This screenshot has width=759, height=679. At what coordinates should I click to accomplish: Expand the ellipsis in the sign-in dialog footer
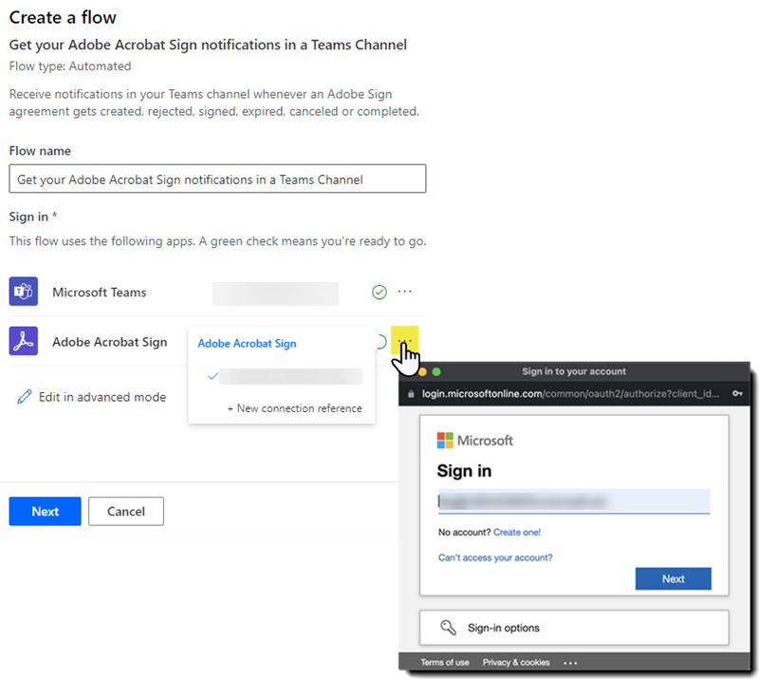point(570,662)
